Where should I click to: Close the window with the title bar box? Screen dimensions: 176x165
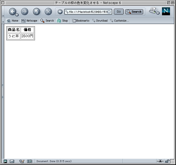coord(3,3)
